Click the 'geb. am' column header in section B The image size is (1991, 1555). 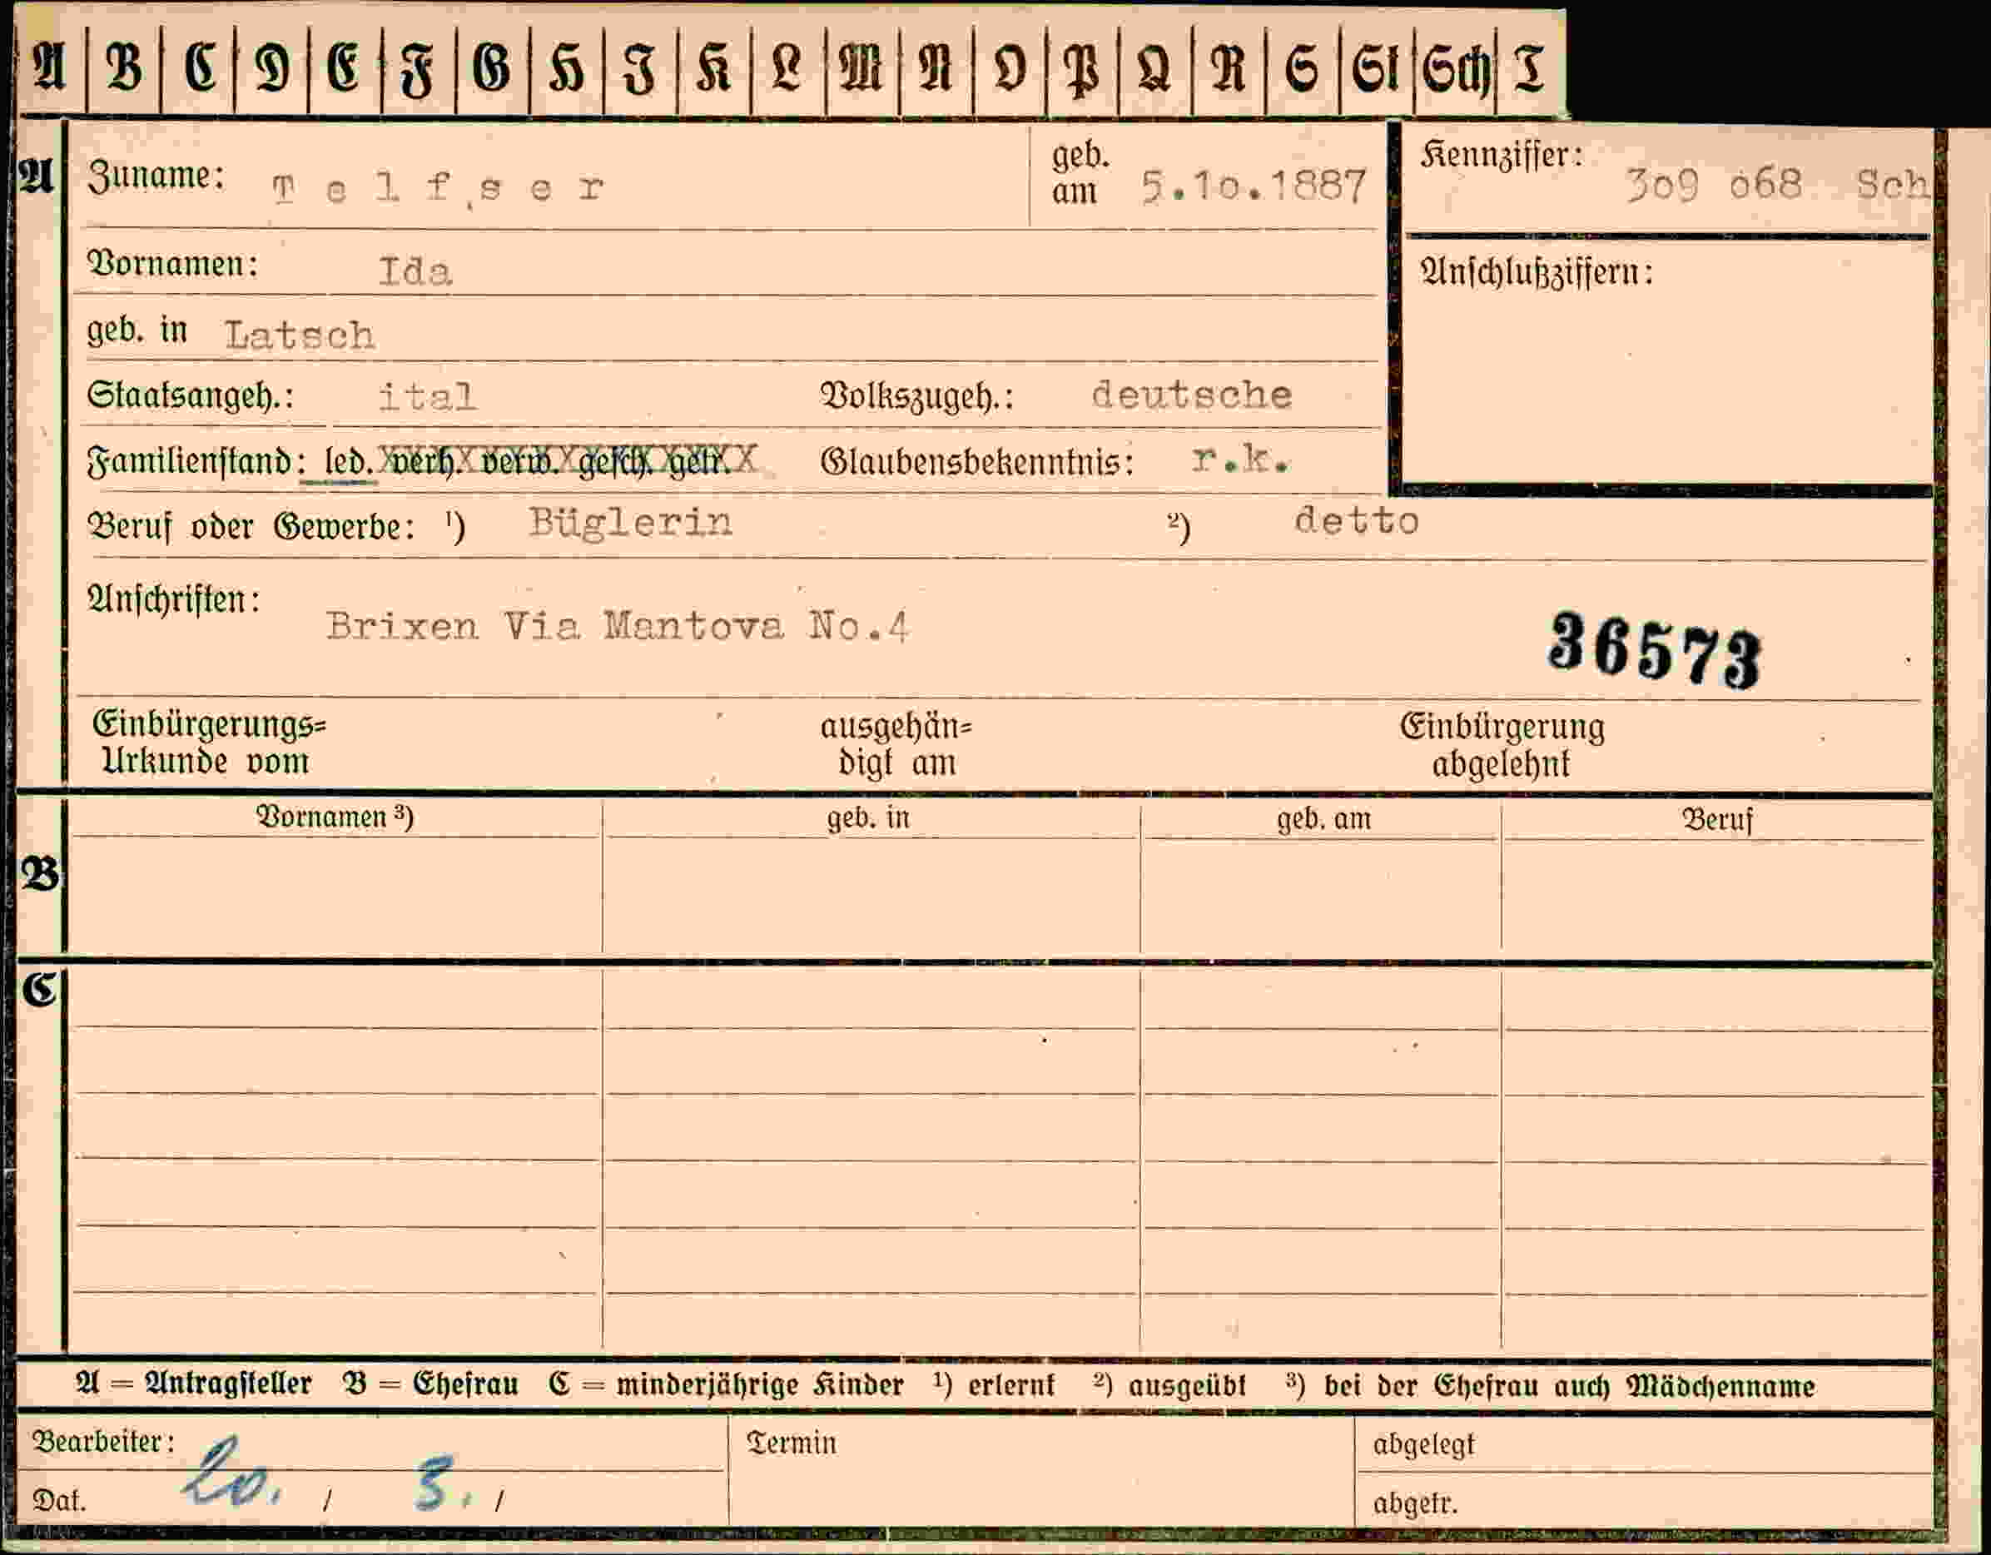1323,818
